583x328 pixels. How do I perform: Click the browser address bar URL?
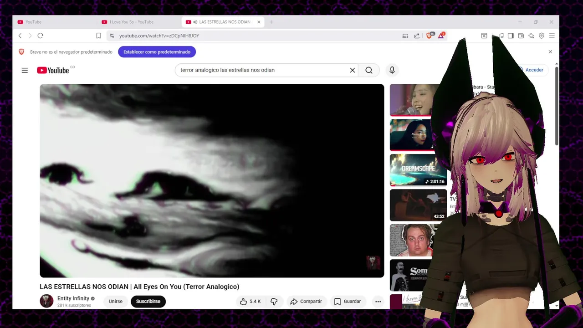click(x=159, y=36)
